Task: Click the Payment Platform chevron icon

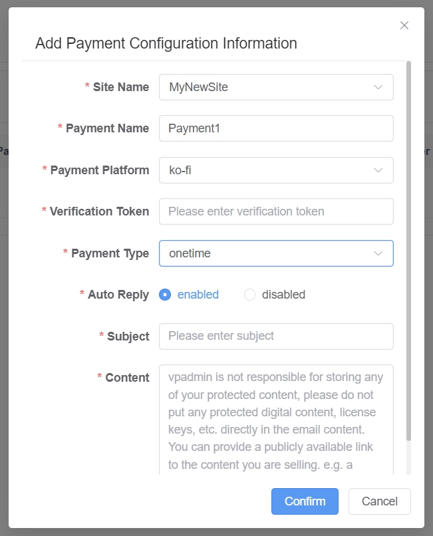Action: point(379,170)
